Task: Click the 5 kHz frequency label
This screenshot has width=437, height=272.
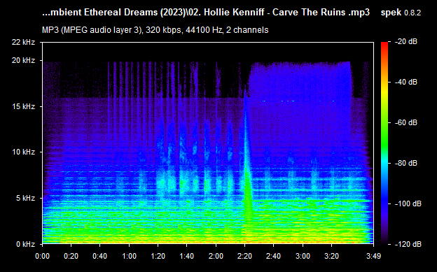Action: 26,198
